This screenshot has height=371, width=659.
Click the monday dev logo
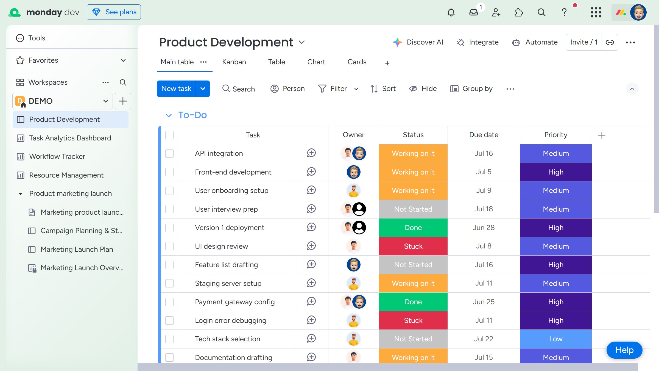[x=44, y=12]
